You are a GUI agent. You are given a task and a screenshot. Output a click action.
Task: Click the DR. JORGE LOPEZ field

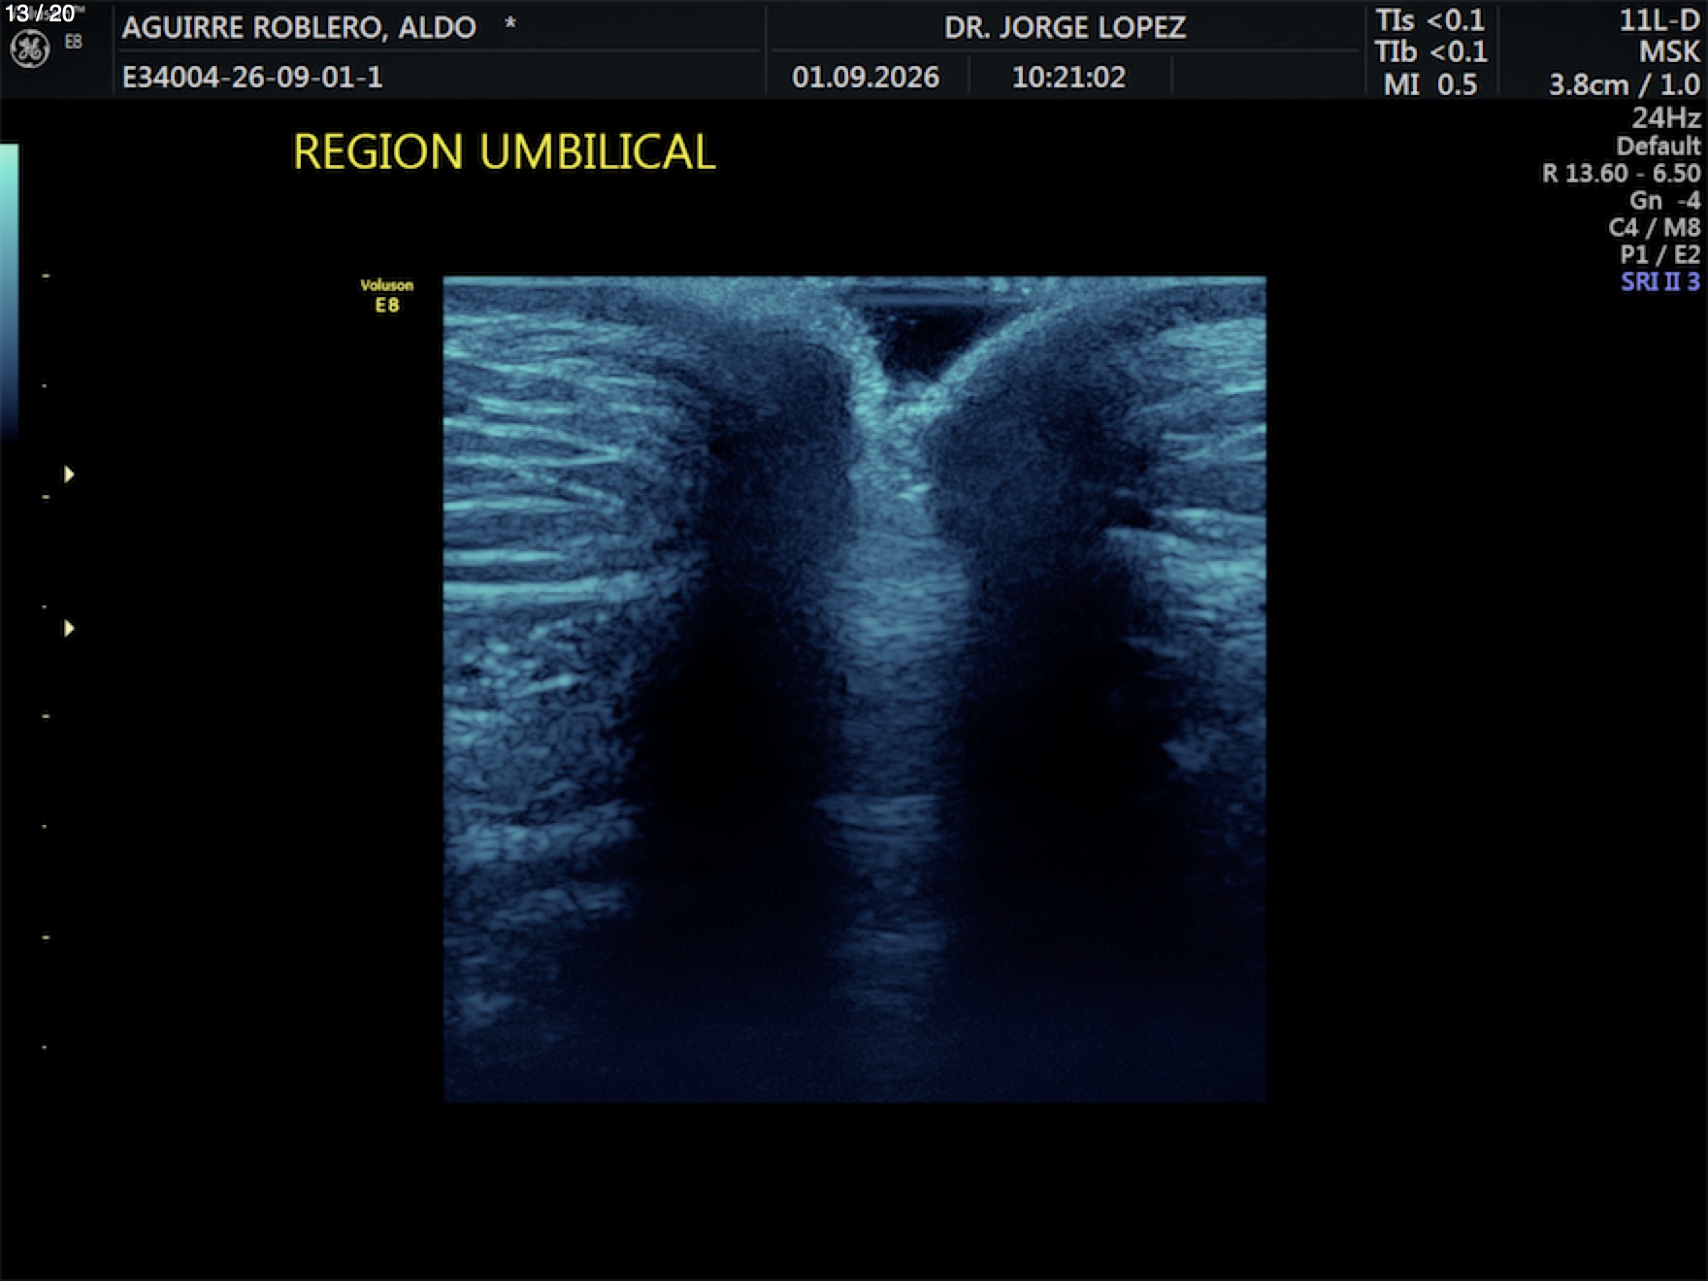tap(1065, 27)
